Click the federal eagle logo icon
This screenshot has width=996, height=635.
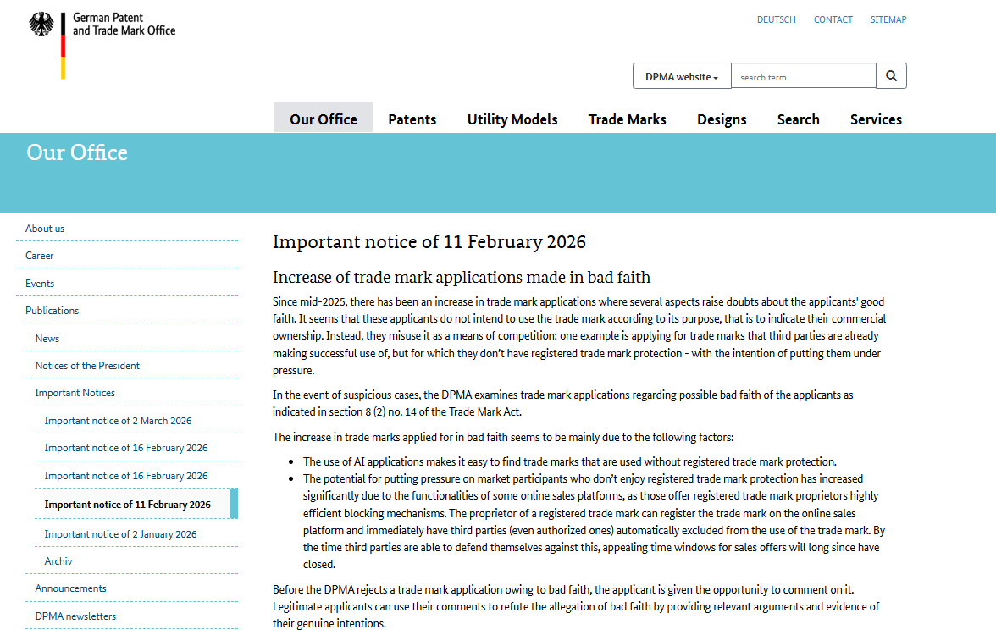41,24
